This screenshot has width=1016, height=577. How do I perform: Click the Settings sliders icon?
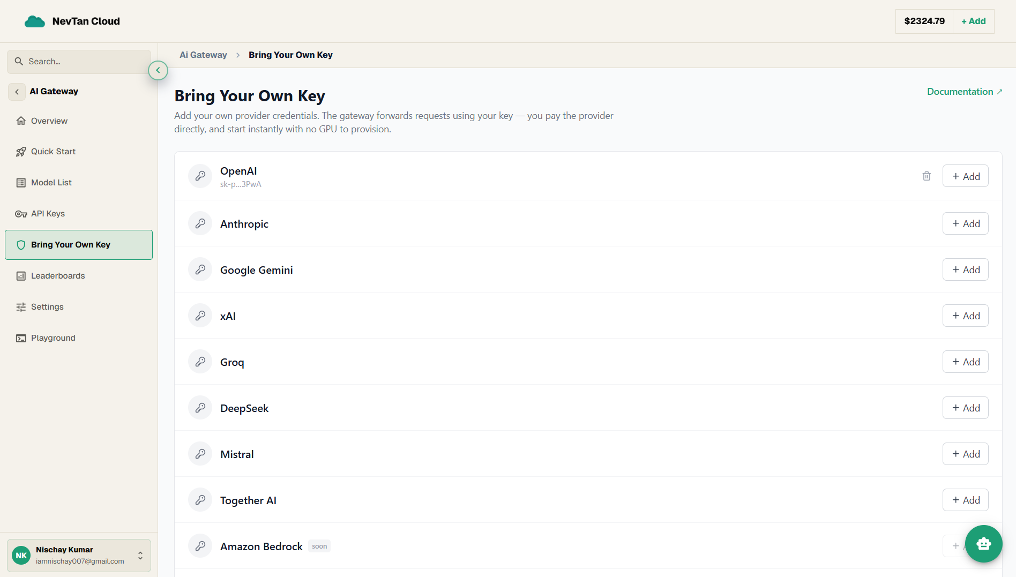pyautogui.click(x=21, y=307)
